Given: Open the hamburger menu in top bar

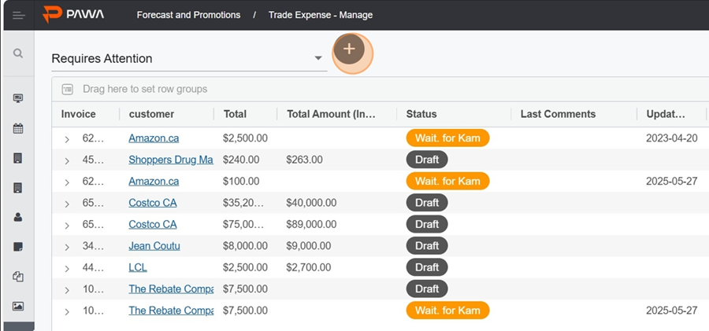Looking at the screenshot, I should [19, 16].
